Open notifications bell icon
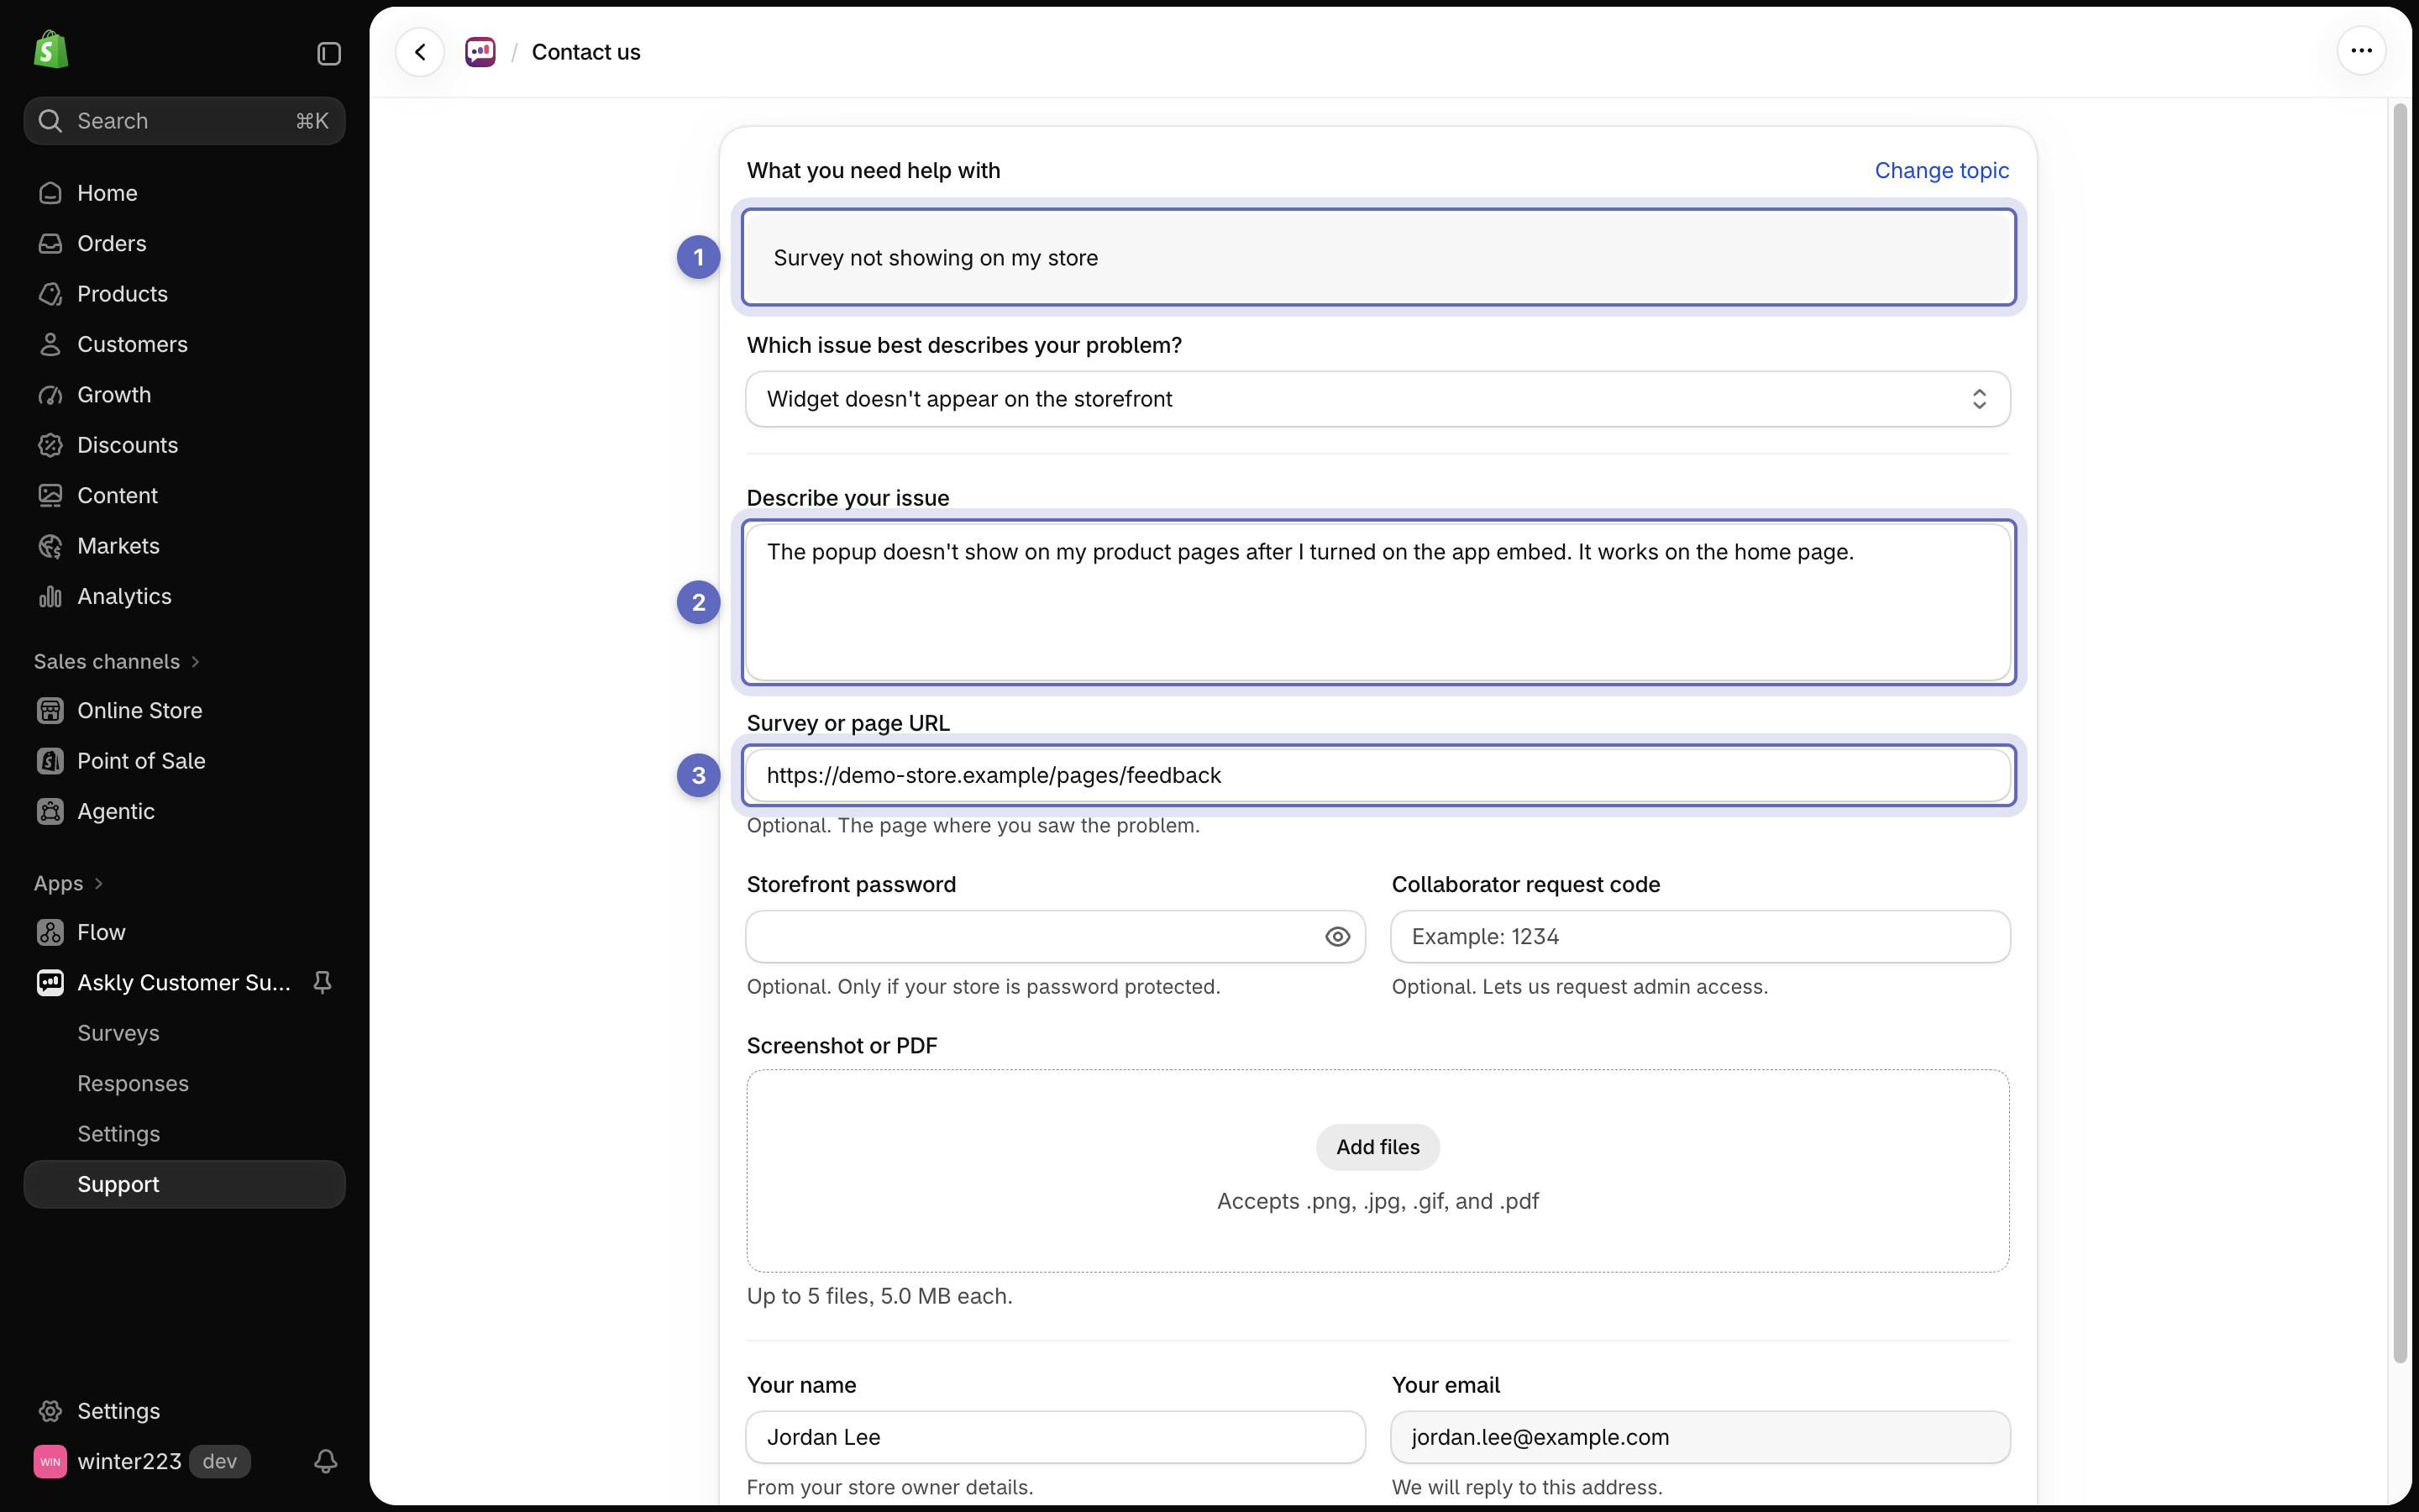The width and height of the screenshot is (2419, 1512). coord(325,1461)
